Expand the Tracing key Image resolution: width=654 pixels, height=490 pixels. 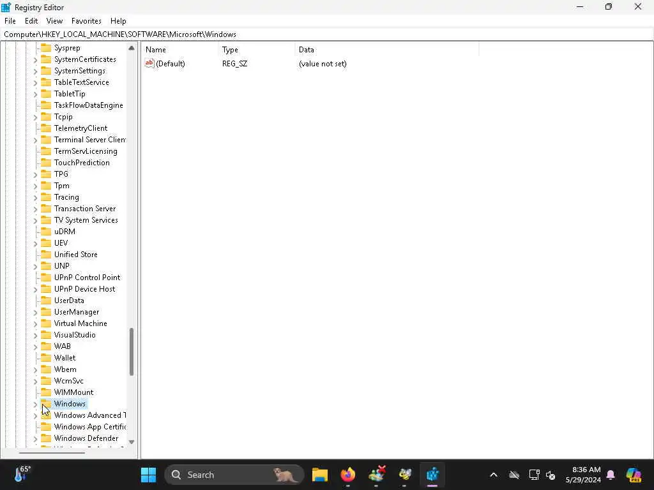click(36, 198)
